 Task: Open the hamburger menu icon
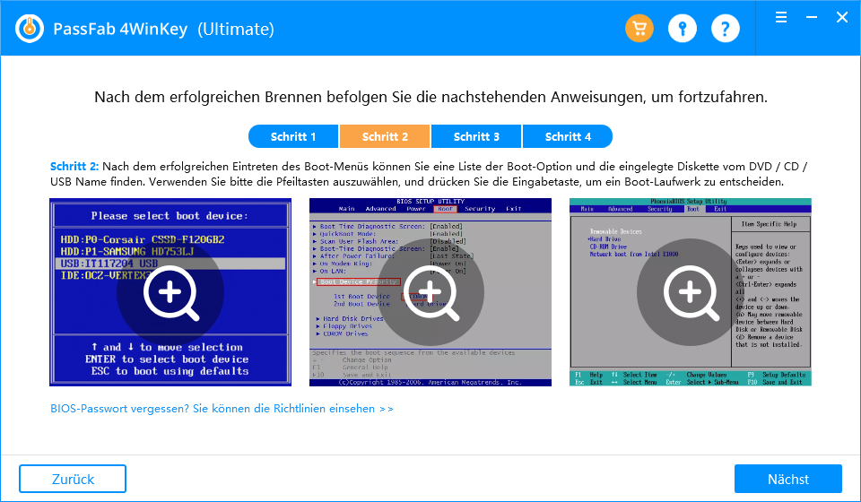781,18
